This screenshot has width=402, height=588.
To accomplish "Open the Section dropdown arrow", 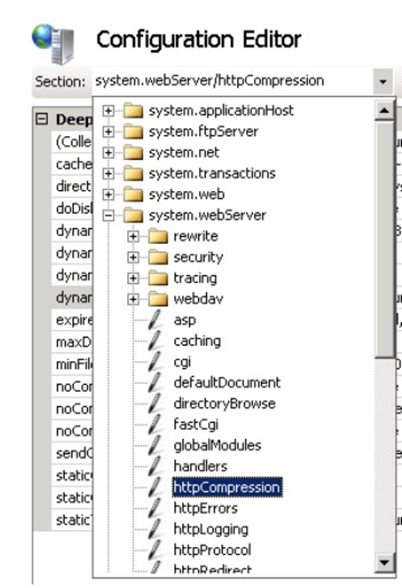I will click(383, 81).
